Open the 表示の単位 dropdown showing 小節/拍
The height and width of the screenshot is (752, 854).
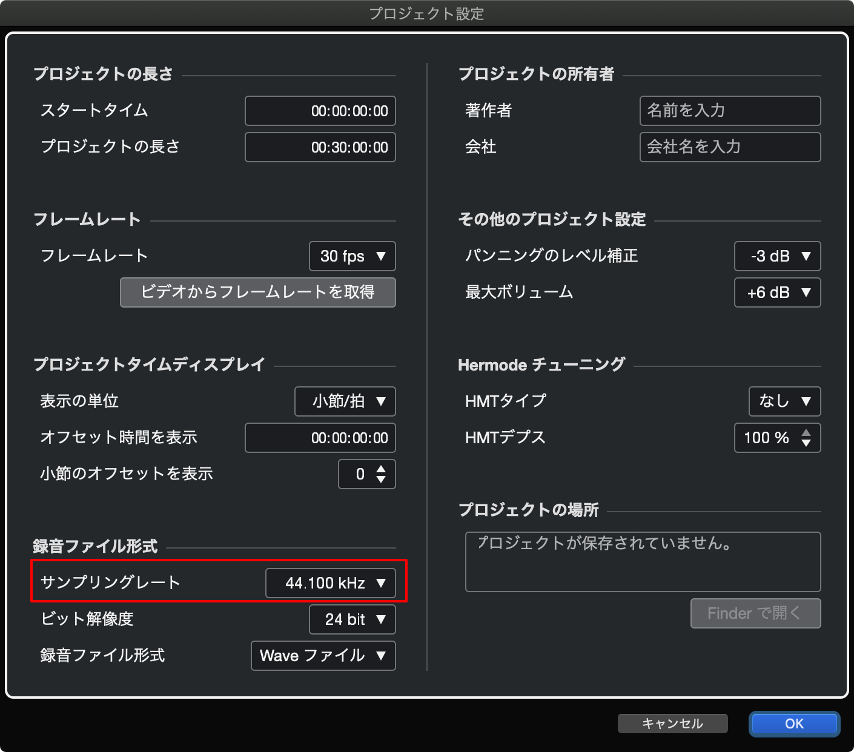coord(345,401)
